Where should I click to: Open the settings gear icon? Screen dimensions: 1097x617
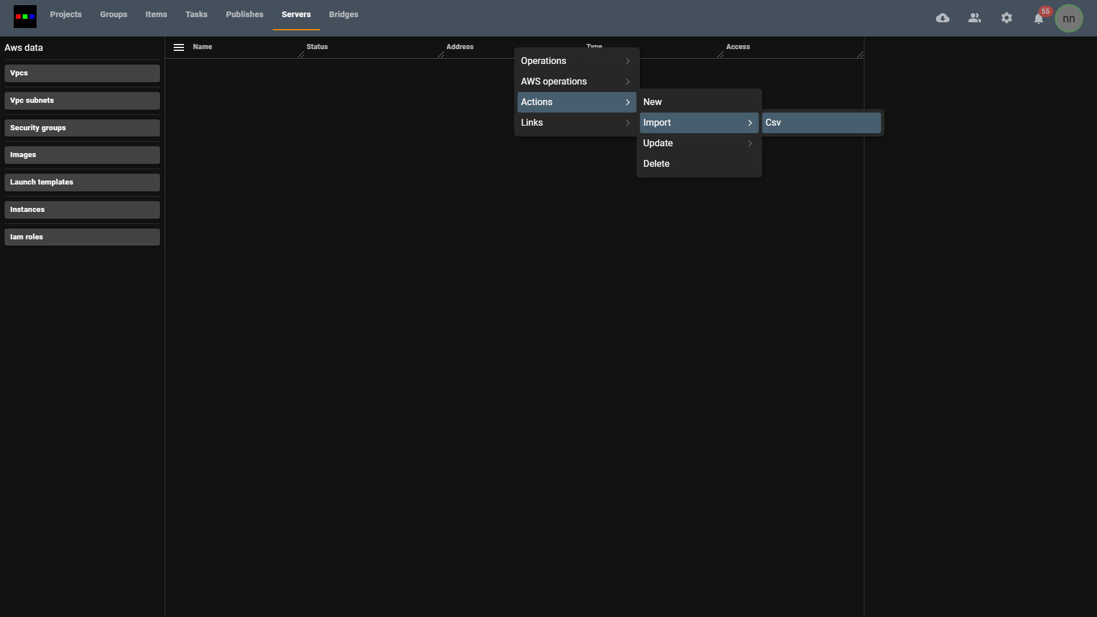pos(1007,18)
